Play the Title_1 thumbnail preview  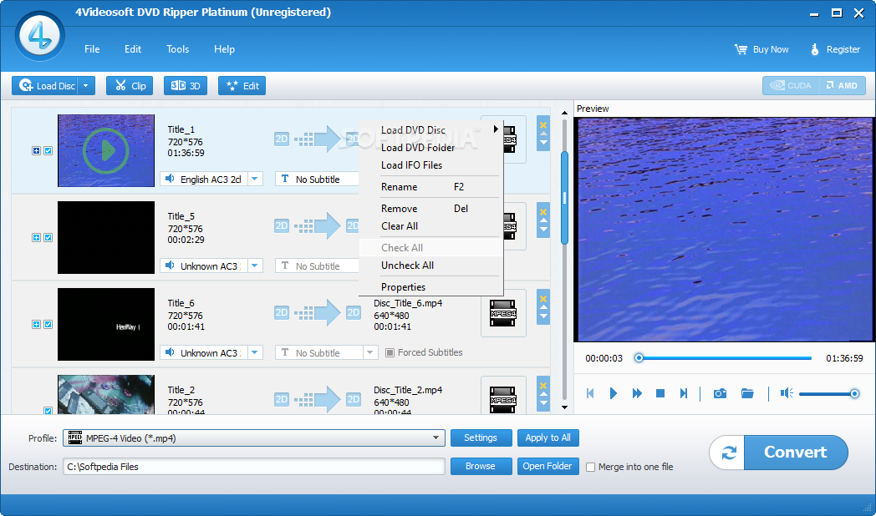(x=106, y=150)
